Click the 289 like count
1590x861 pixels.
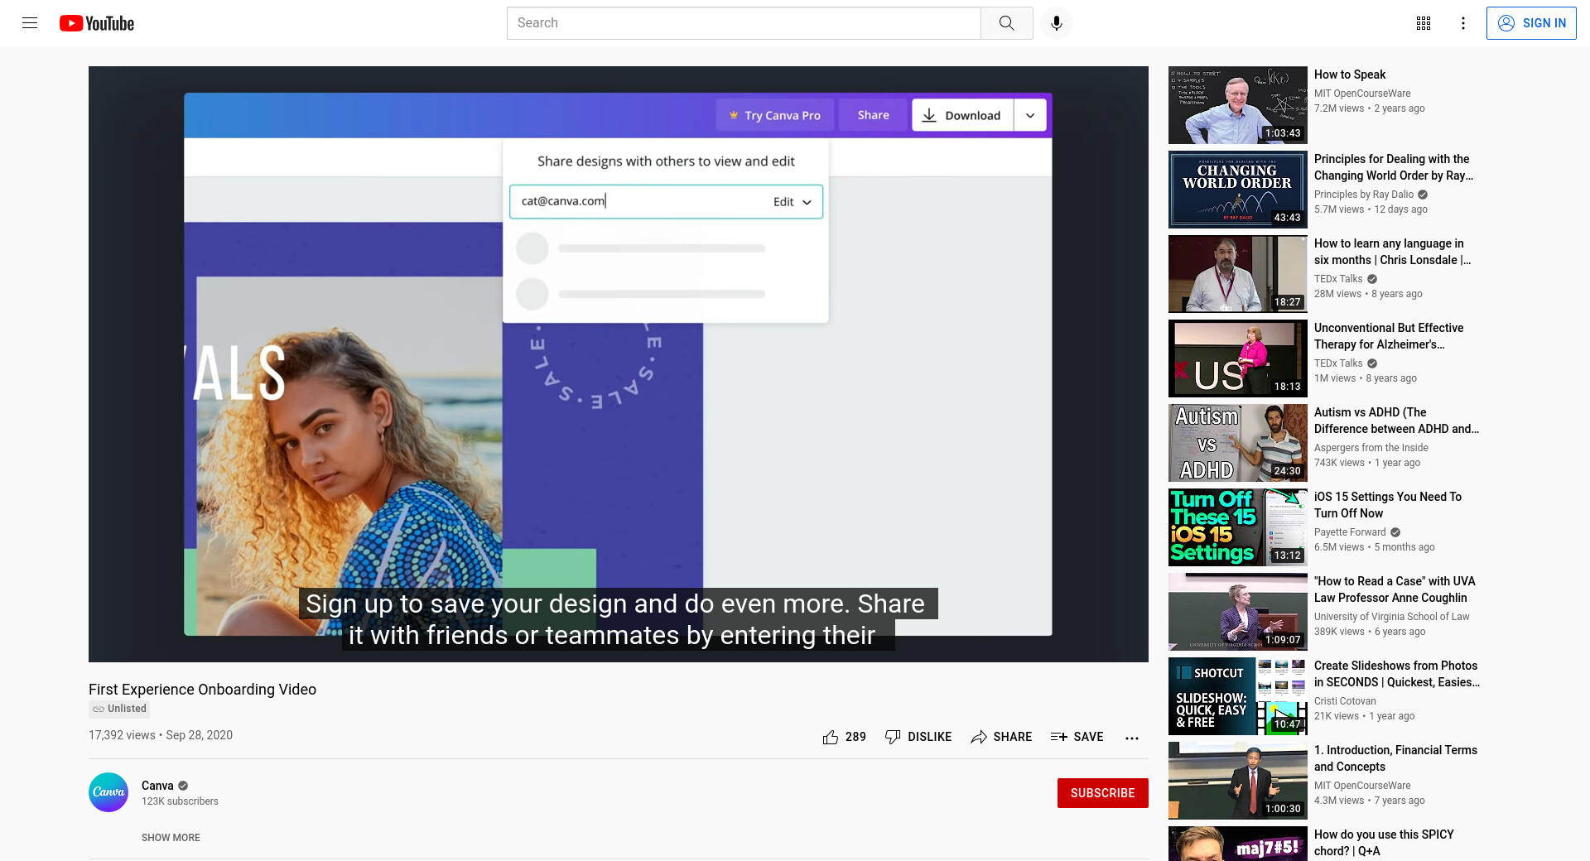tap(855, 737)
